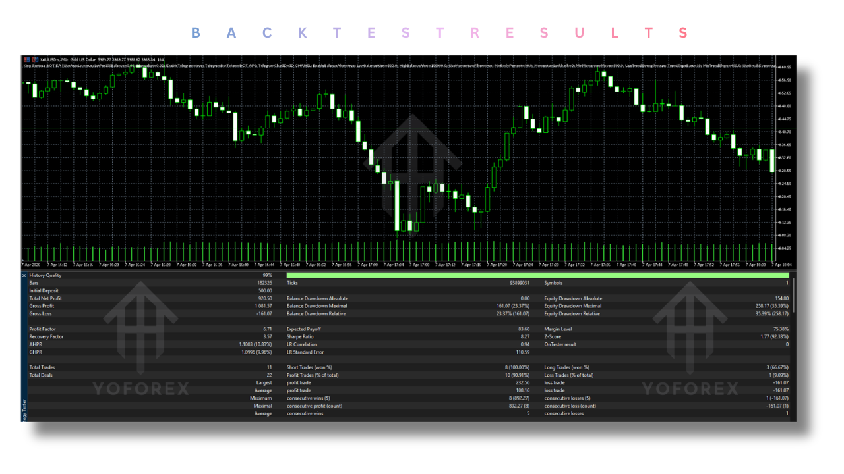Click the LR standard error value '110.59'
This screenshot has width=844, height=474.
click(524, 352)
